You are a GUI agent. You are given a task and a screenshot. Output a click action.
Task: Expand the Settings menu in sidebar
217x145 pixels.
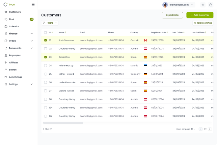pyautogui.click(x=32, y=84)
